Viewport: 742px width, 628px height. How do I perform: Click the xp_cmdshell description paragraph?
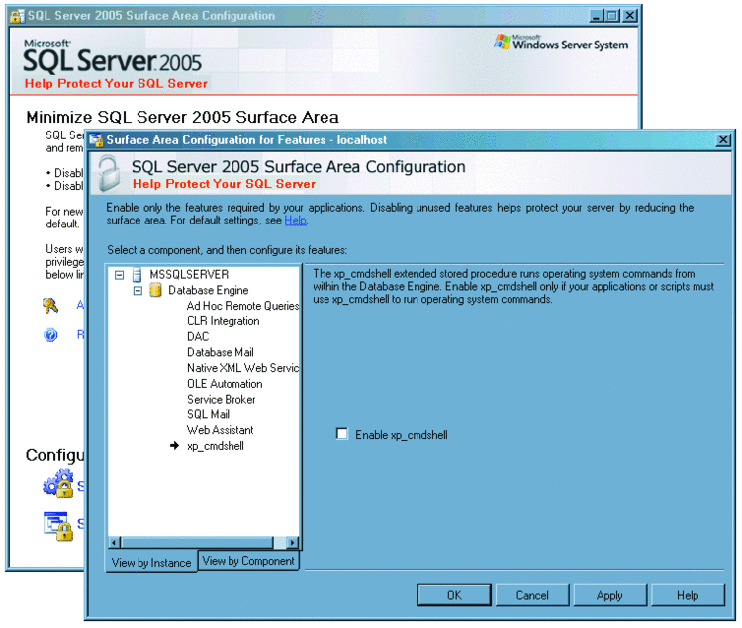point(513,287)
